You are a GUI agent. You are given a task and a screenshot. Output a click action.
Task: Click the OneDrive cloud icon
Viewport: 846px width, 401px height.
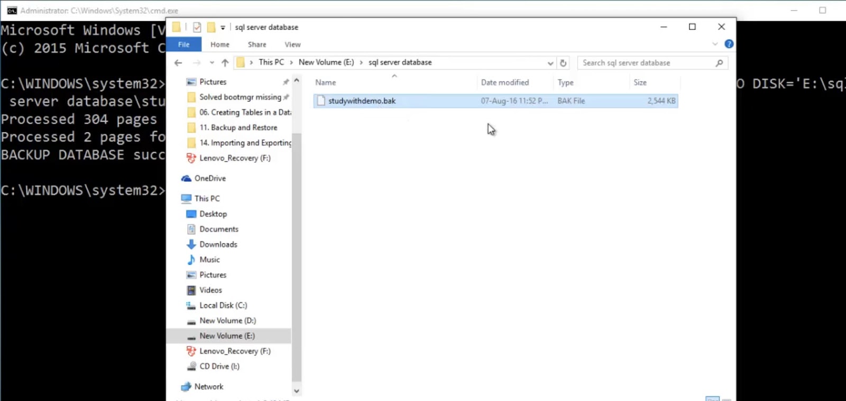(186, 179)
